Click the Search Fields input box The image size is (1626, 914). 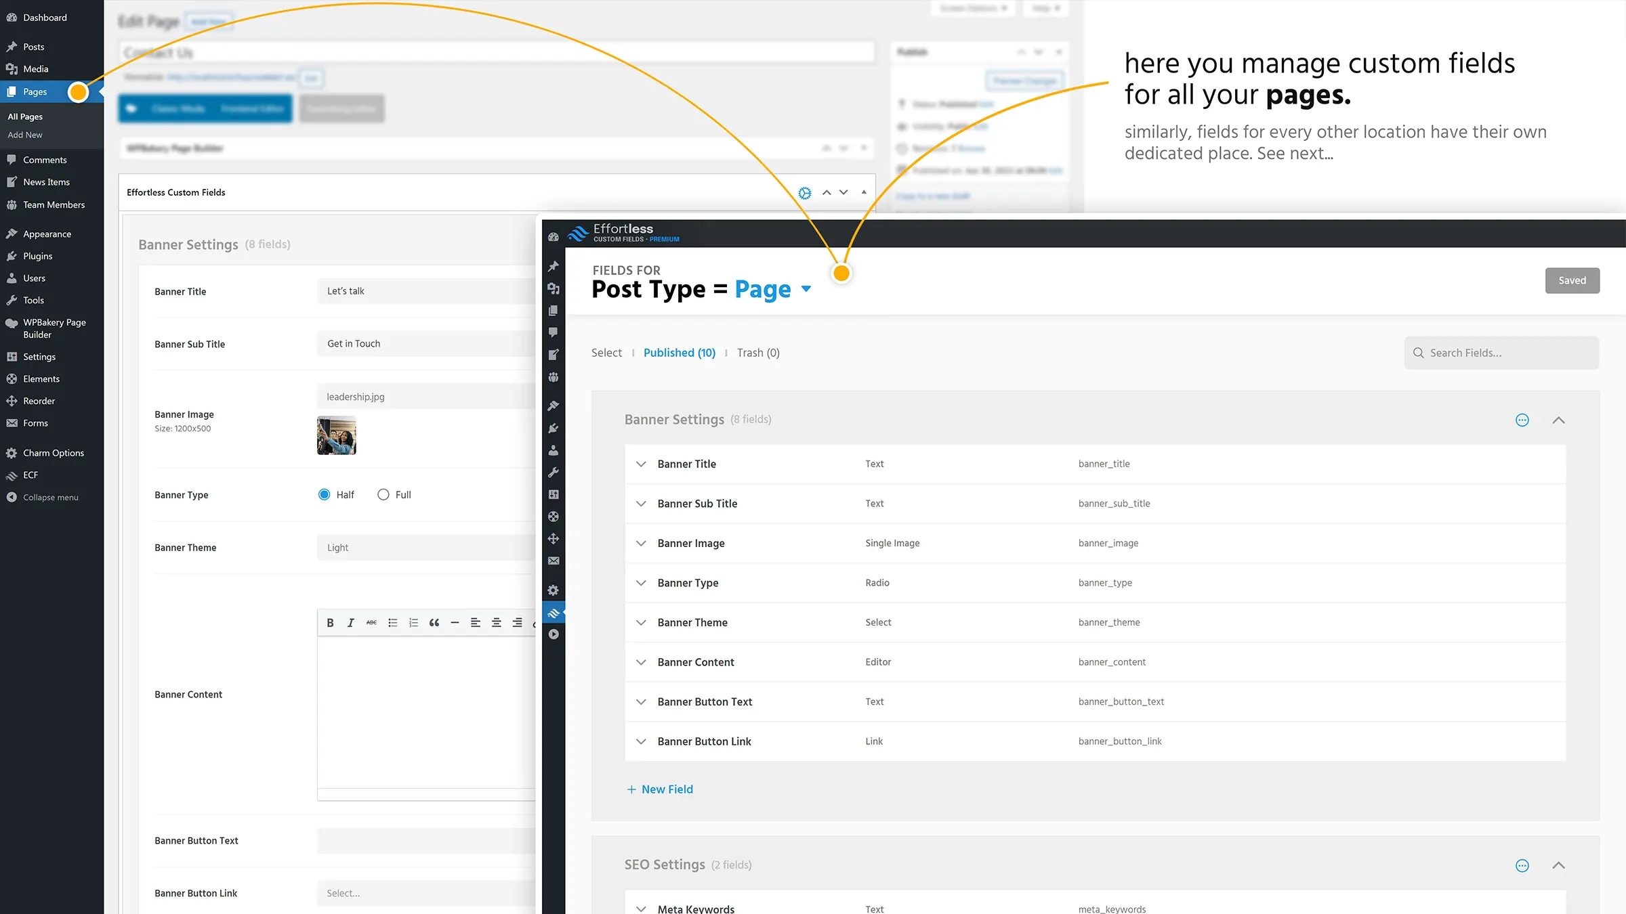[x=1501, y=352]
